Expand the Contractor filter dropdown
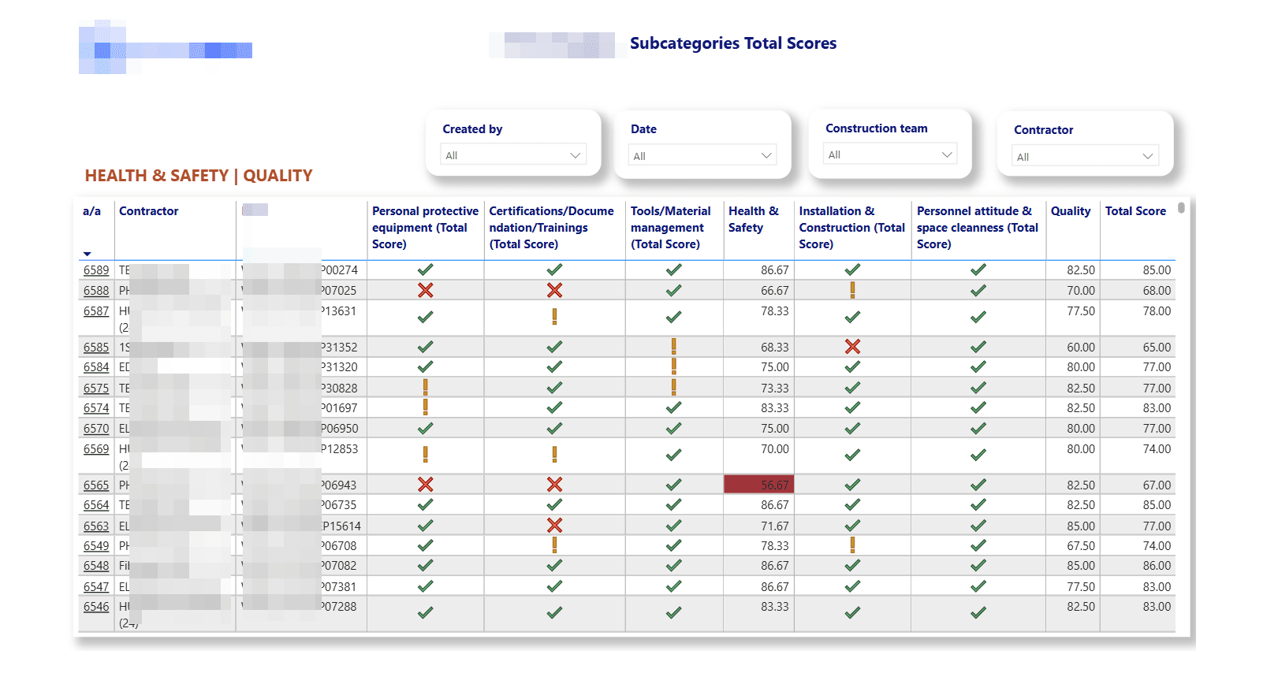Viewport: 1278px width, 673px height. pos(1084,157)
